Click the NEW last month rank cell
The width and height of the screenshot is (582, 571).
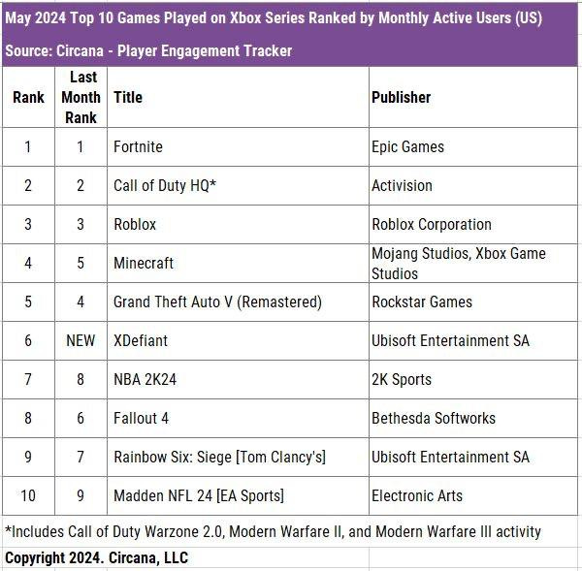coord(81,341)
